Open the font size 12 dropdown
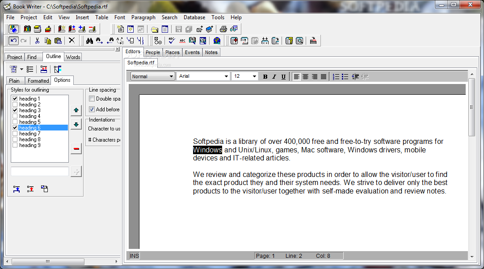Screen dimensions: 484x269 [x=254, y=76]
